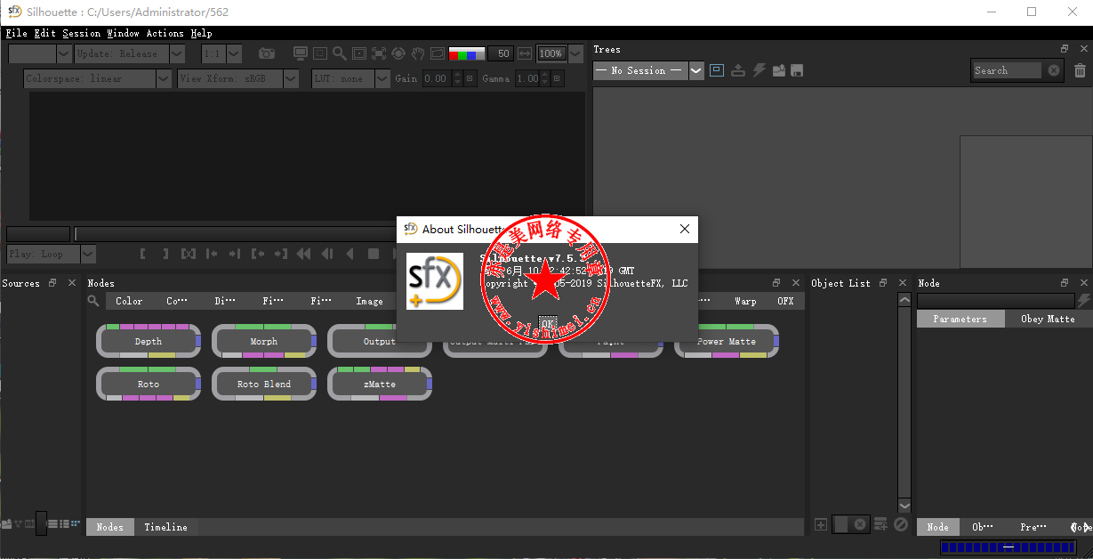Click the stacked-lines plus icon below Object List
Image resolution: width=1093 pixels, height=559 pixels.
pos(881,525)
